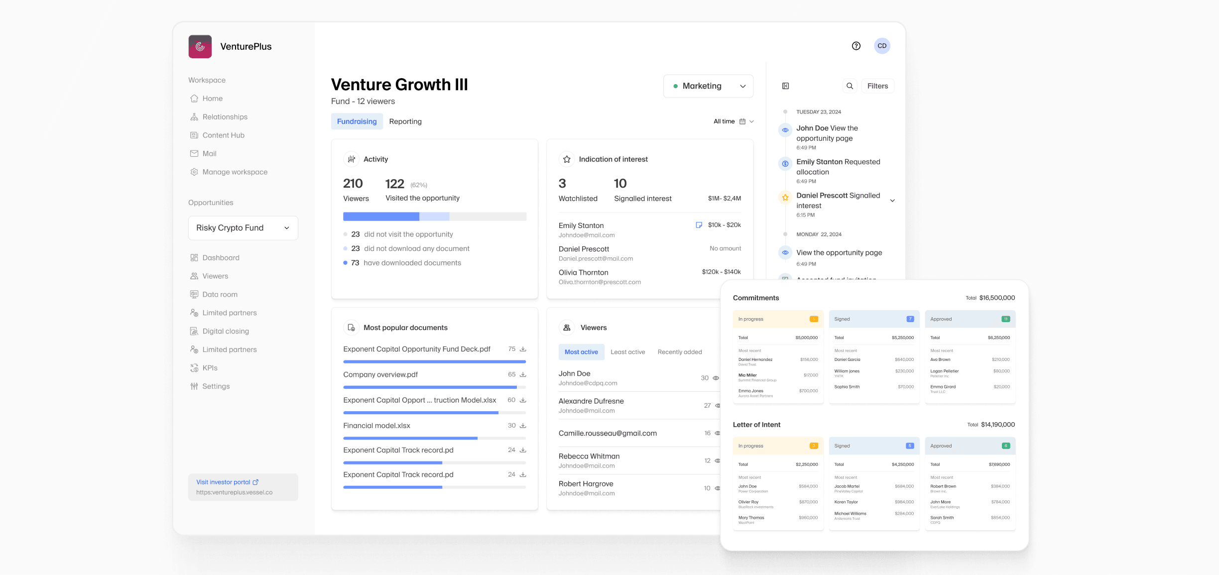Click the Financial model.xlsx download bar
The image size is (1219, 575).
(x=434, y=439)
